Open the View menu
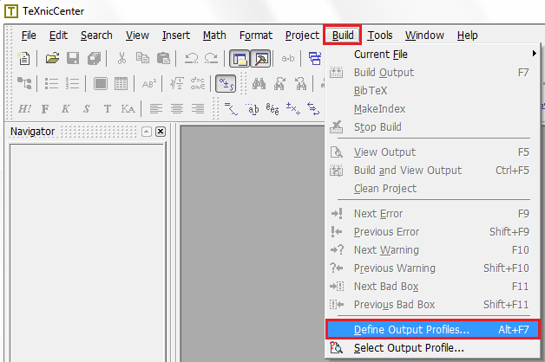 [x=137, y=36]
